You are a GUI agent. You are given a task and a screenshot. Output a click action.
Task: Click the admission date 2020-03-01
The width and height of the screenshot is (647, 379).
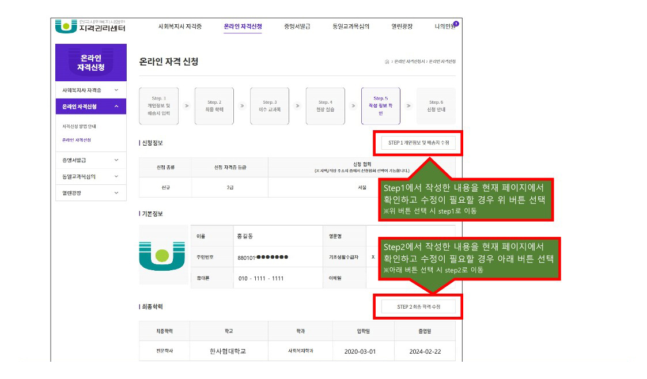(360, 352)
